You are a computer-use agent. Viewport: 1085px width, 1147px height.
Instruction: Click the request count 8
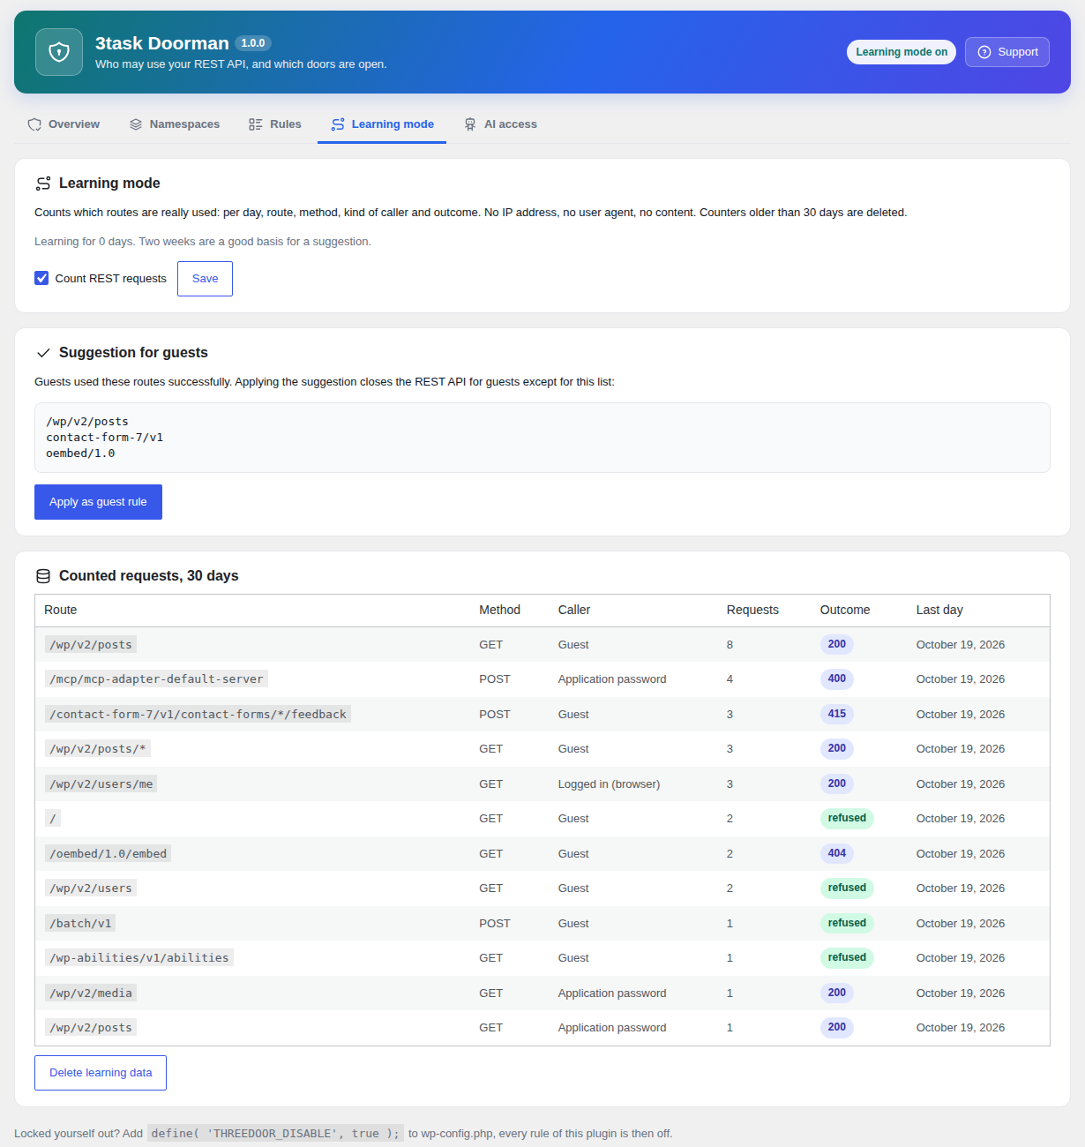(x=730, y=645)
